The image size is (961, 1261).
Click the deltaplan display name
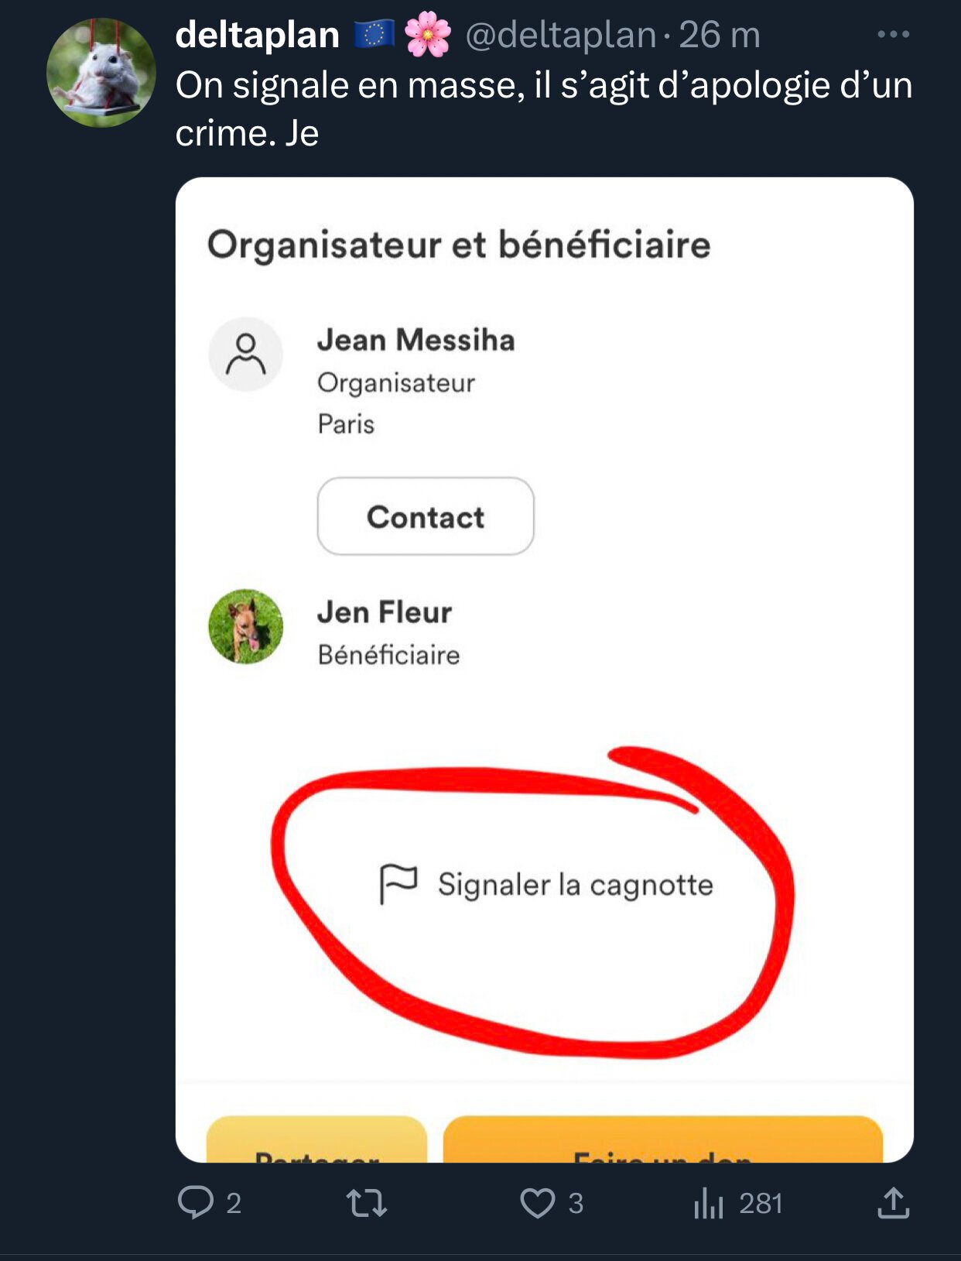258,35
